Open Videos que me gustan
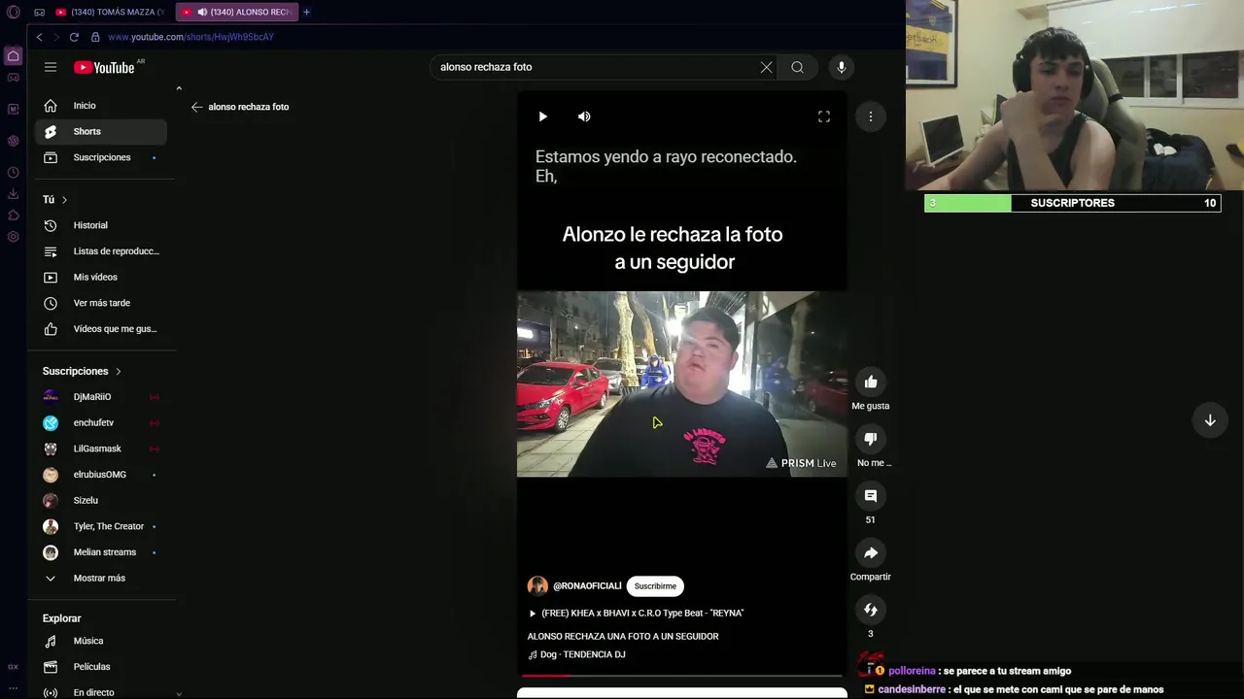 pyautogui.click(x=101, y=329)
